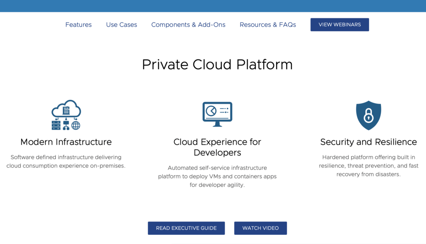Click the Private Cloud Platform heading
This screenshot has width=426, height=244.
tap(217, 65)
